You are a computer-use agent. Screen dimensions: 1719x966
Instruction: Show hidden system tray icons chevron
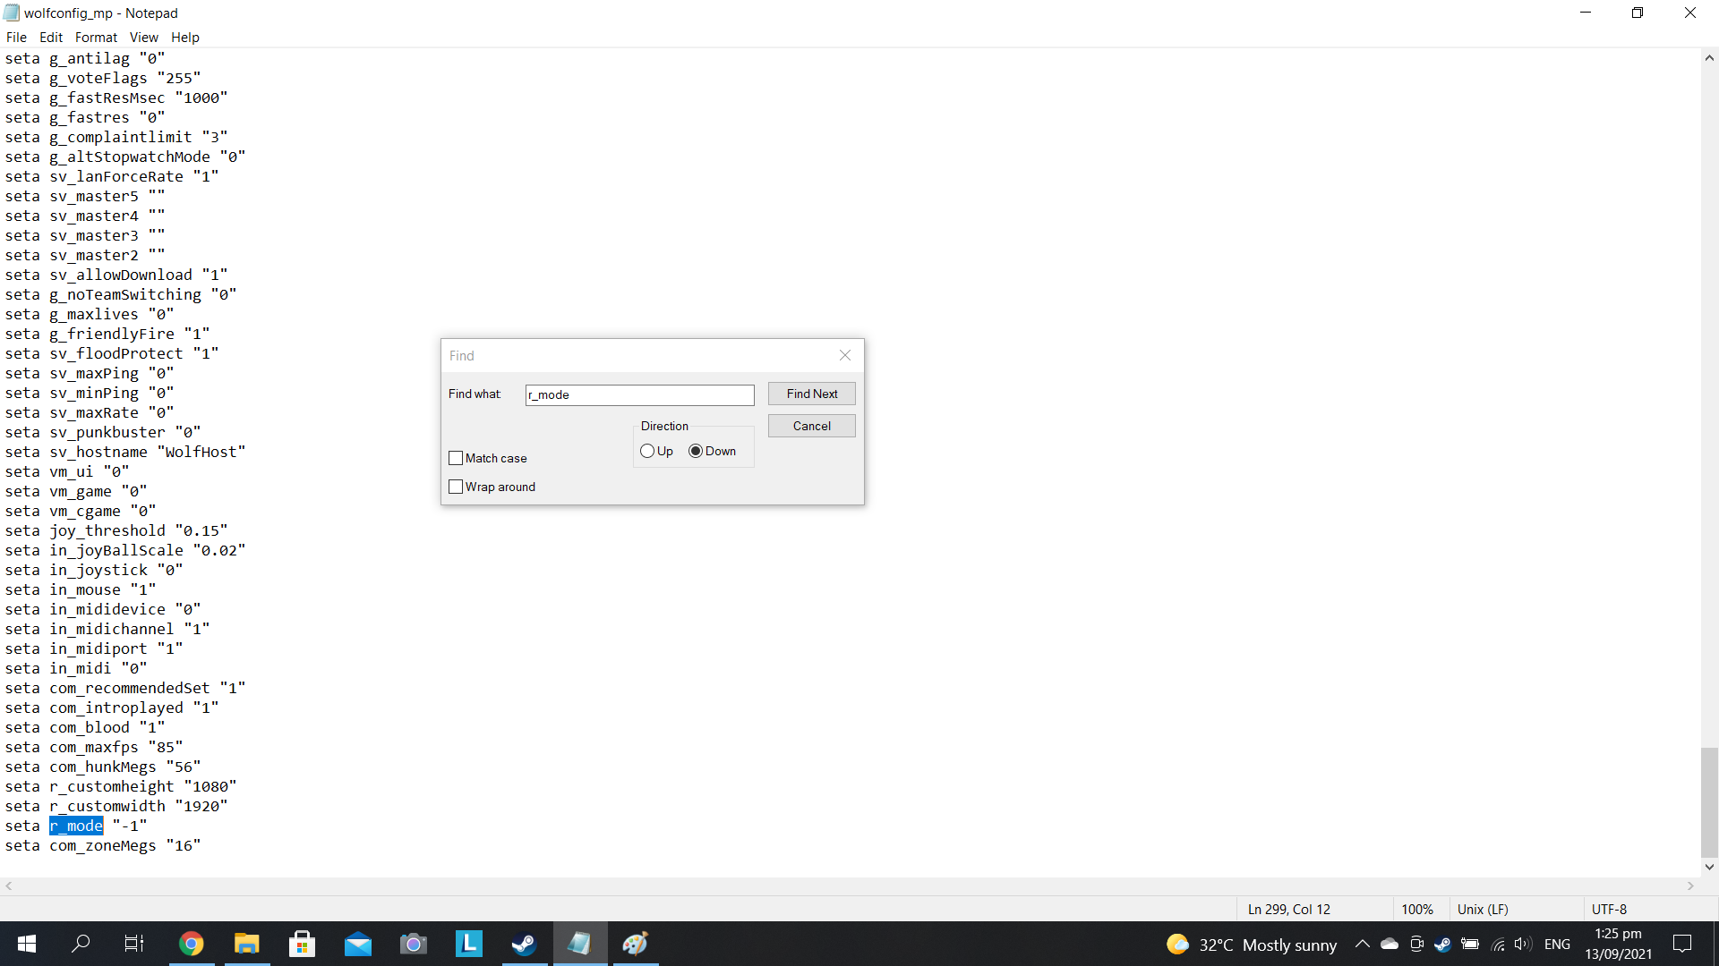[1362, 944]
